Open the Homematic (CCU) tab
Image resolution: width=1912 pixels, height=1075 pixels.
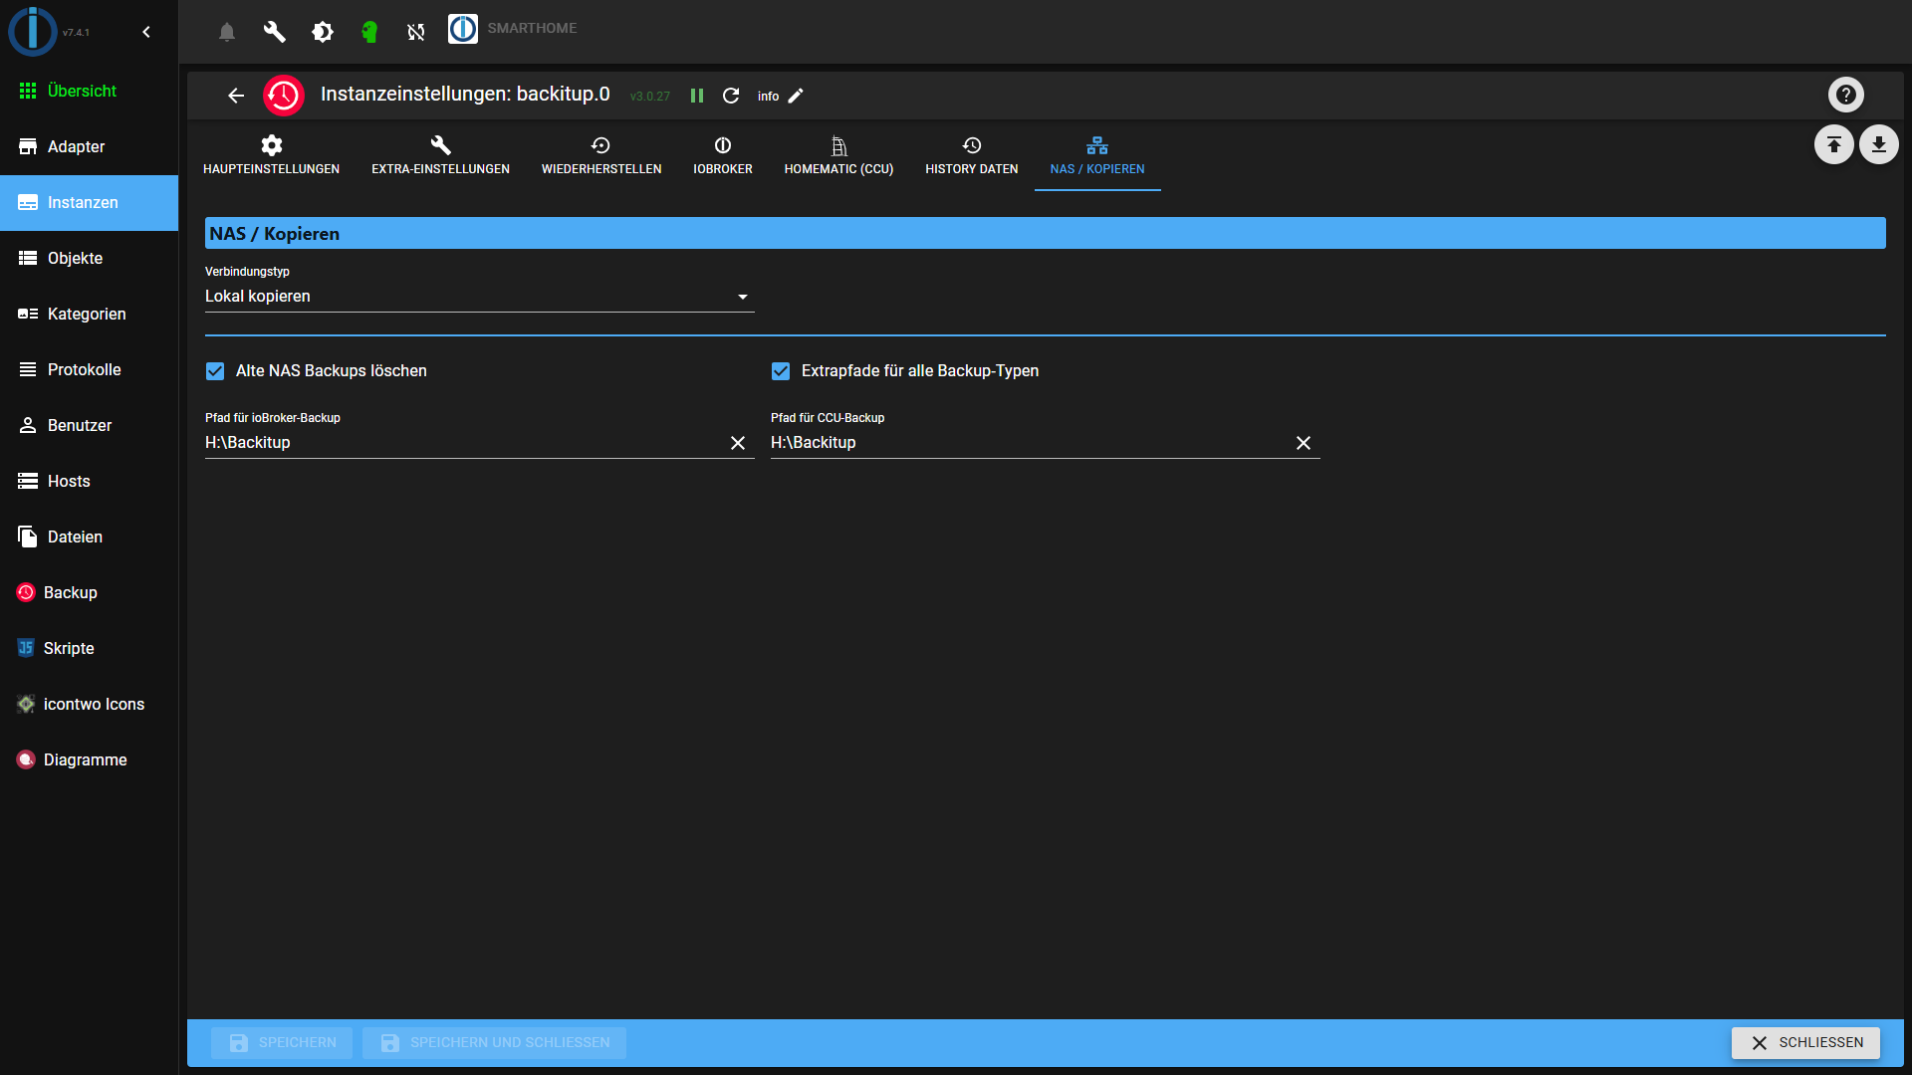[x=838, y=156]
